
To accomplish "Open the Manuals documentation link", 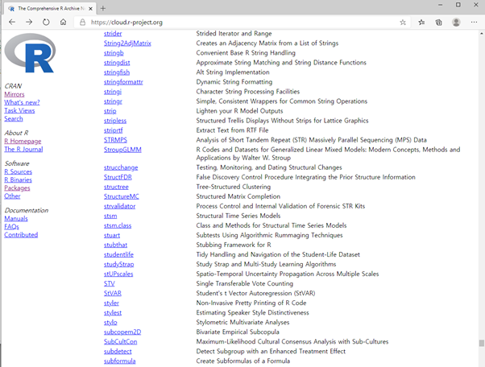I will tap(16, 219).
